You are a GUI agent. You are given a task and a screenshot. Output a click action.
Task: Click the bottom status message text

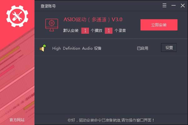click(111, 120)
